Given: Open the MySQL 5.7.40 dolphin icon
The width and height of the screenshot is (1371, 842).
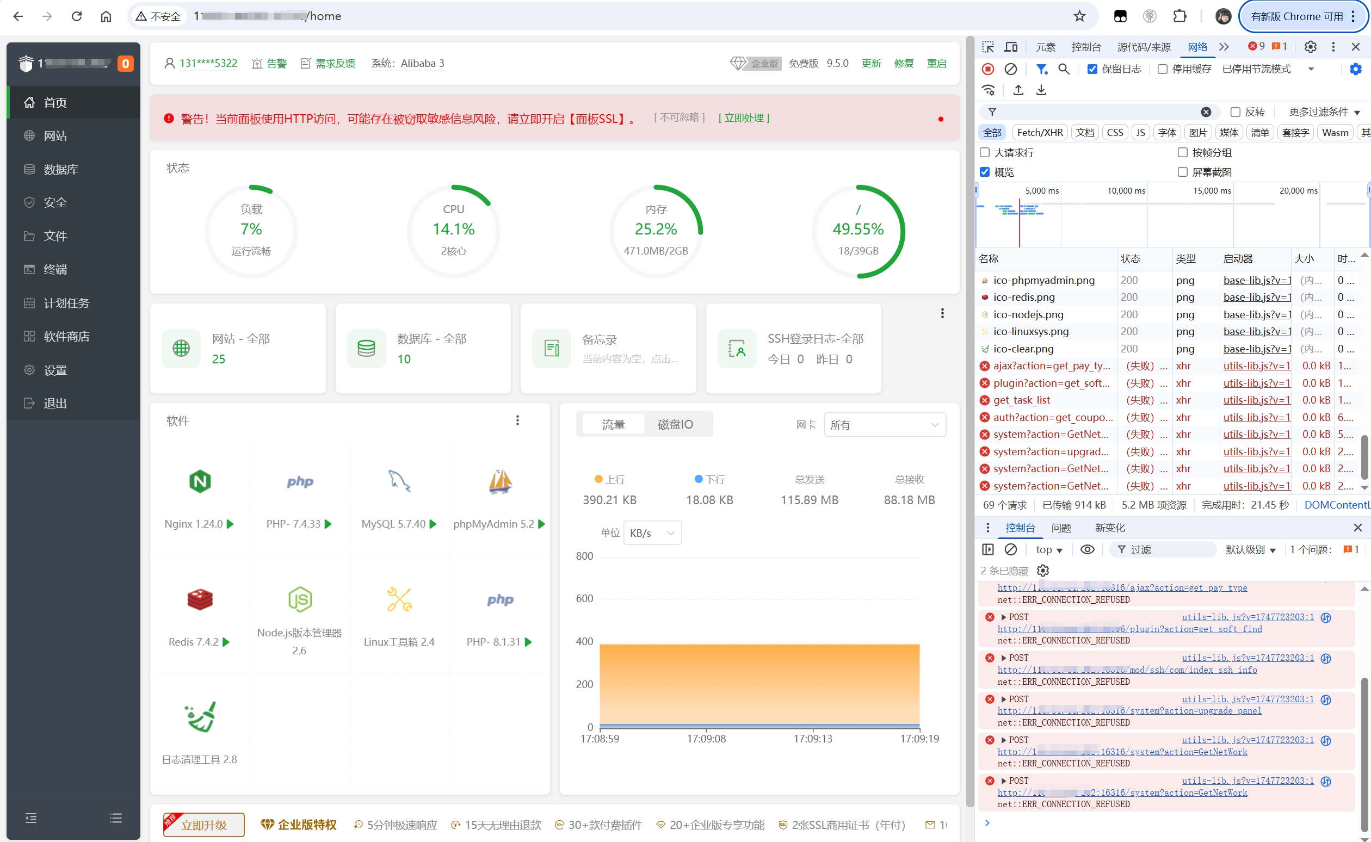Looking at the screenshot, I should pyautogui.click(x=399, y=481).
